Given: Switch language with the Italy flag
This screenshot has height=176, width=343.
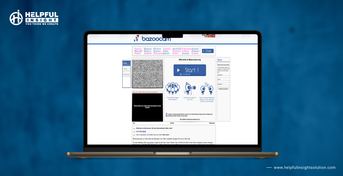Looking at the screenshot, I should pos(208,36).
